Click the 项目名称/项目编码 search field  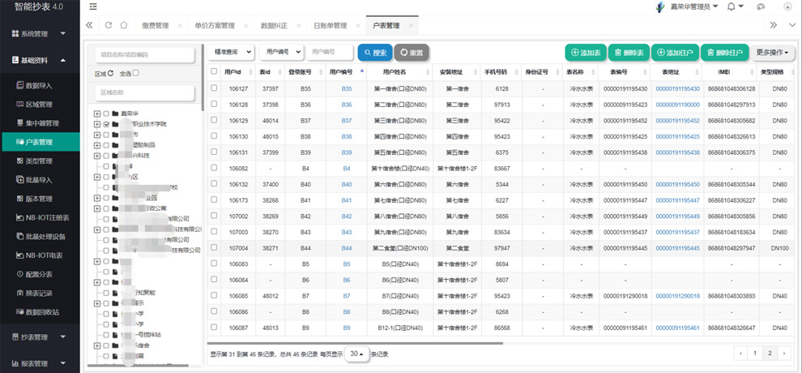145,54
